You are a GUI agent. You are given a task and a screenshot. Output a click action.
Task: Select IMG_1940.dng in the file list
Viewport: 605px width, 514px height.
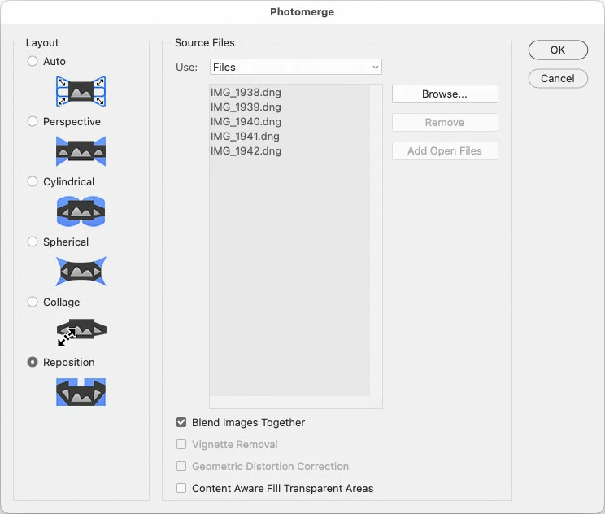[x=246, y=121]
